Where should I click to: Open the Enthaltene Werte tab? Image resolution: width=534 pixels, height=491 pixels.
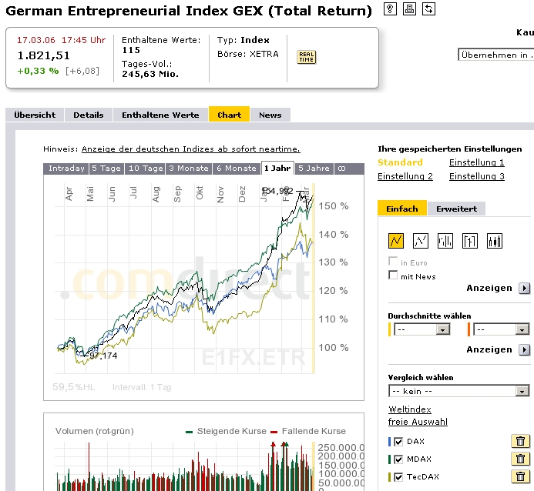[160, 115]
